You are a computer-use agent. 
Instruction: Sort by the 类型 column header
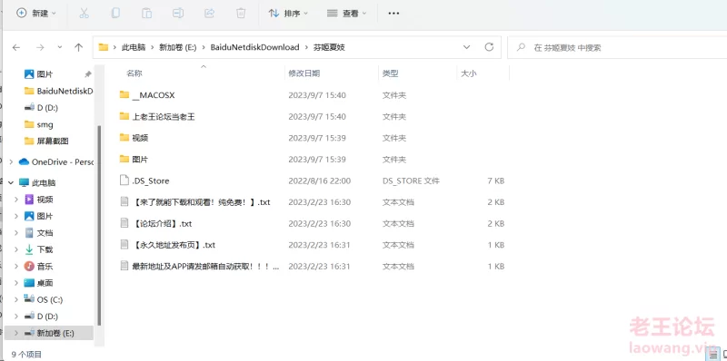tap(391, 73)
